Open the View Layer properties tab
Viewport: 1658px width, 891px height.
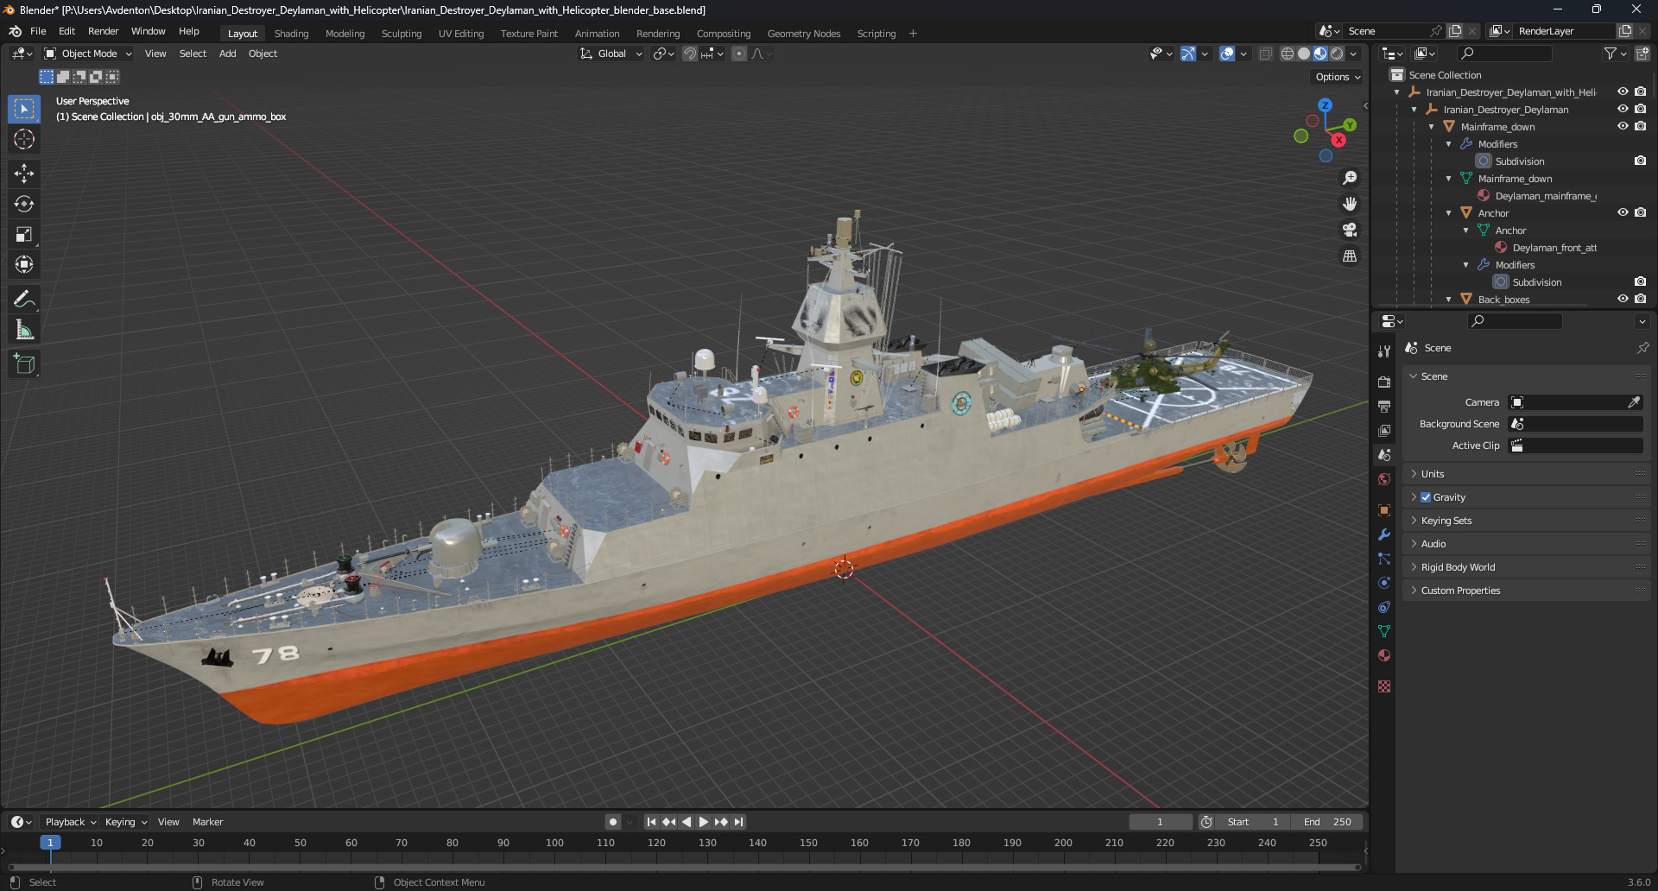pyautogui.click(x=1384, y=430)
